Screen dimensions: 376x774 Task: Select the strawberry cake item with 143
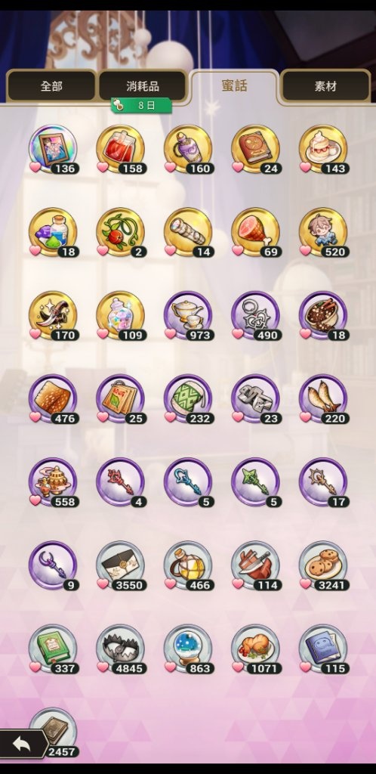click(x=323, y=149)
